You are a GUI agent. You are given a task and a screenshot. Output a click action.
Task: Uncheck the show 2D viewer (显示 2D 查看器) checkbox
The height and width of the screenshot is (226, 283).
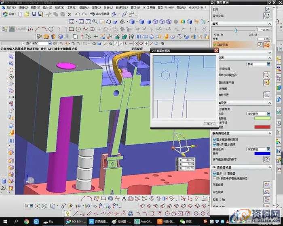point(214,173)
